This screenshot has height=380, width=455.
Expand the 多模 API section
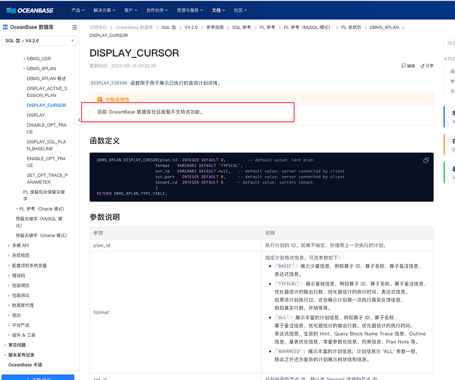[x=18, y=245]
